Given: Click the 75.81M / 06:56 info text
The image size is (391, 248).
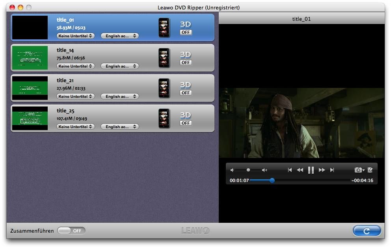Looking at the screenshot, I should click(x=71, y=58).
